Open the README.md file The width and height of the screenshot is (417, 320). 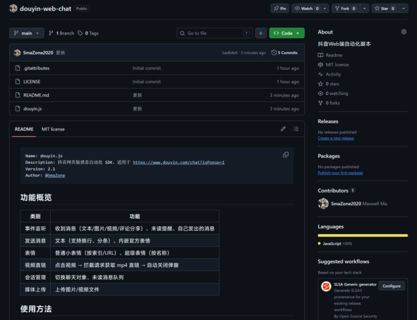tap(36, 95)
